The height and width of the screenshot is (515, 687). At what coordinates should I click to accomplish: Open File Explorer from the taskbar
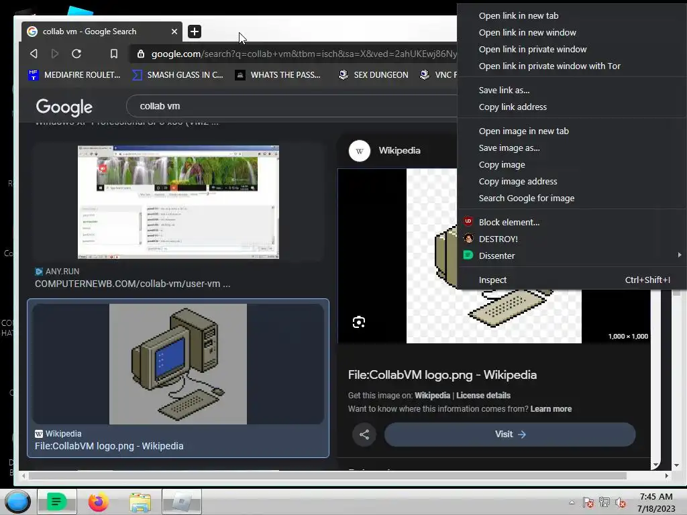click(x=140, y=502)
